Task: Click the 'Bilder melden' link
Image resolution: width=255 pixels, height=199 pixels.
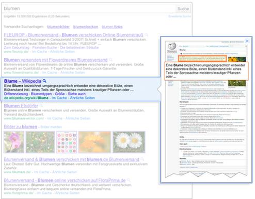Action: (x=51, y=127)
